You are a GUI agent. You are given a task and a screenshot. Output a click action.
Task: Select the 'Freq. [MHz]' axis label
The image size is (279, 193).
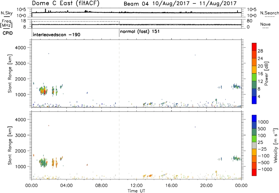[x=7, y=23]
